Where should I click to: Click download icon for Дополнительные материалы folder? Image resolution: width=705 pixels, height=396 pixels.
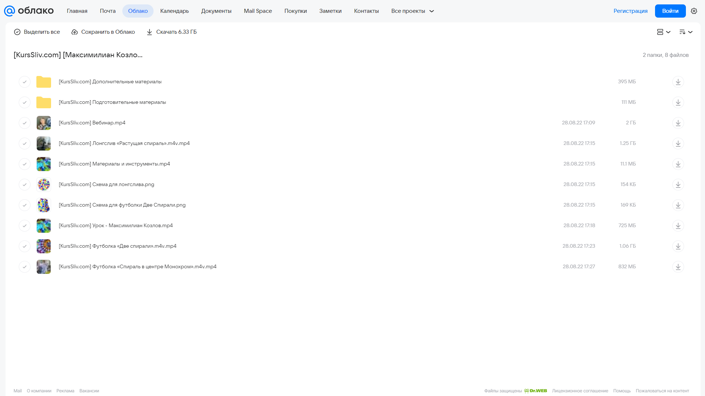pos(678,82)
